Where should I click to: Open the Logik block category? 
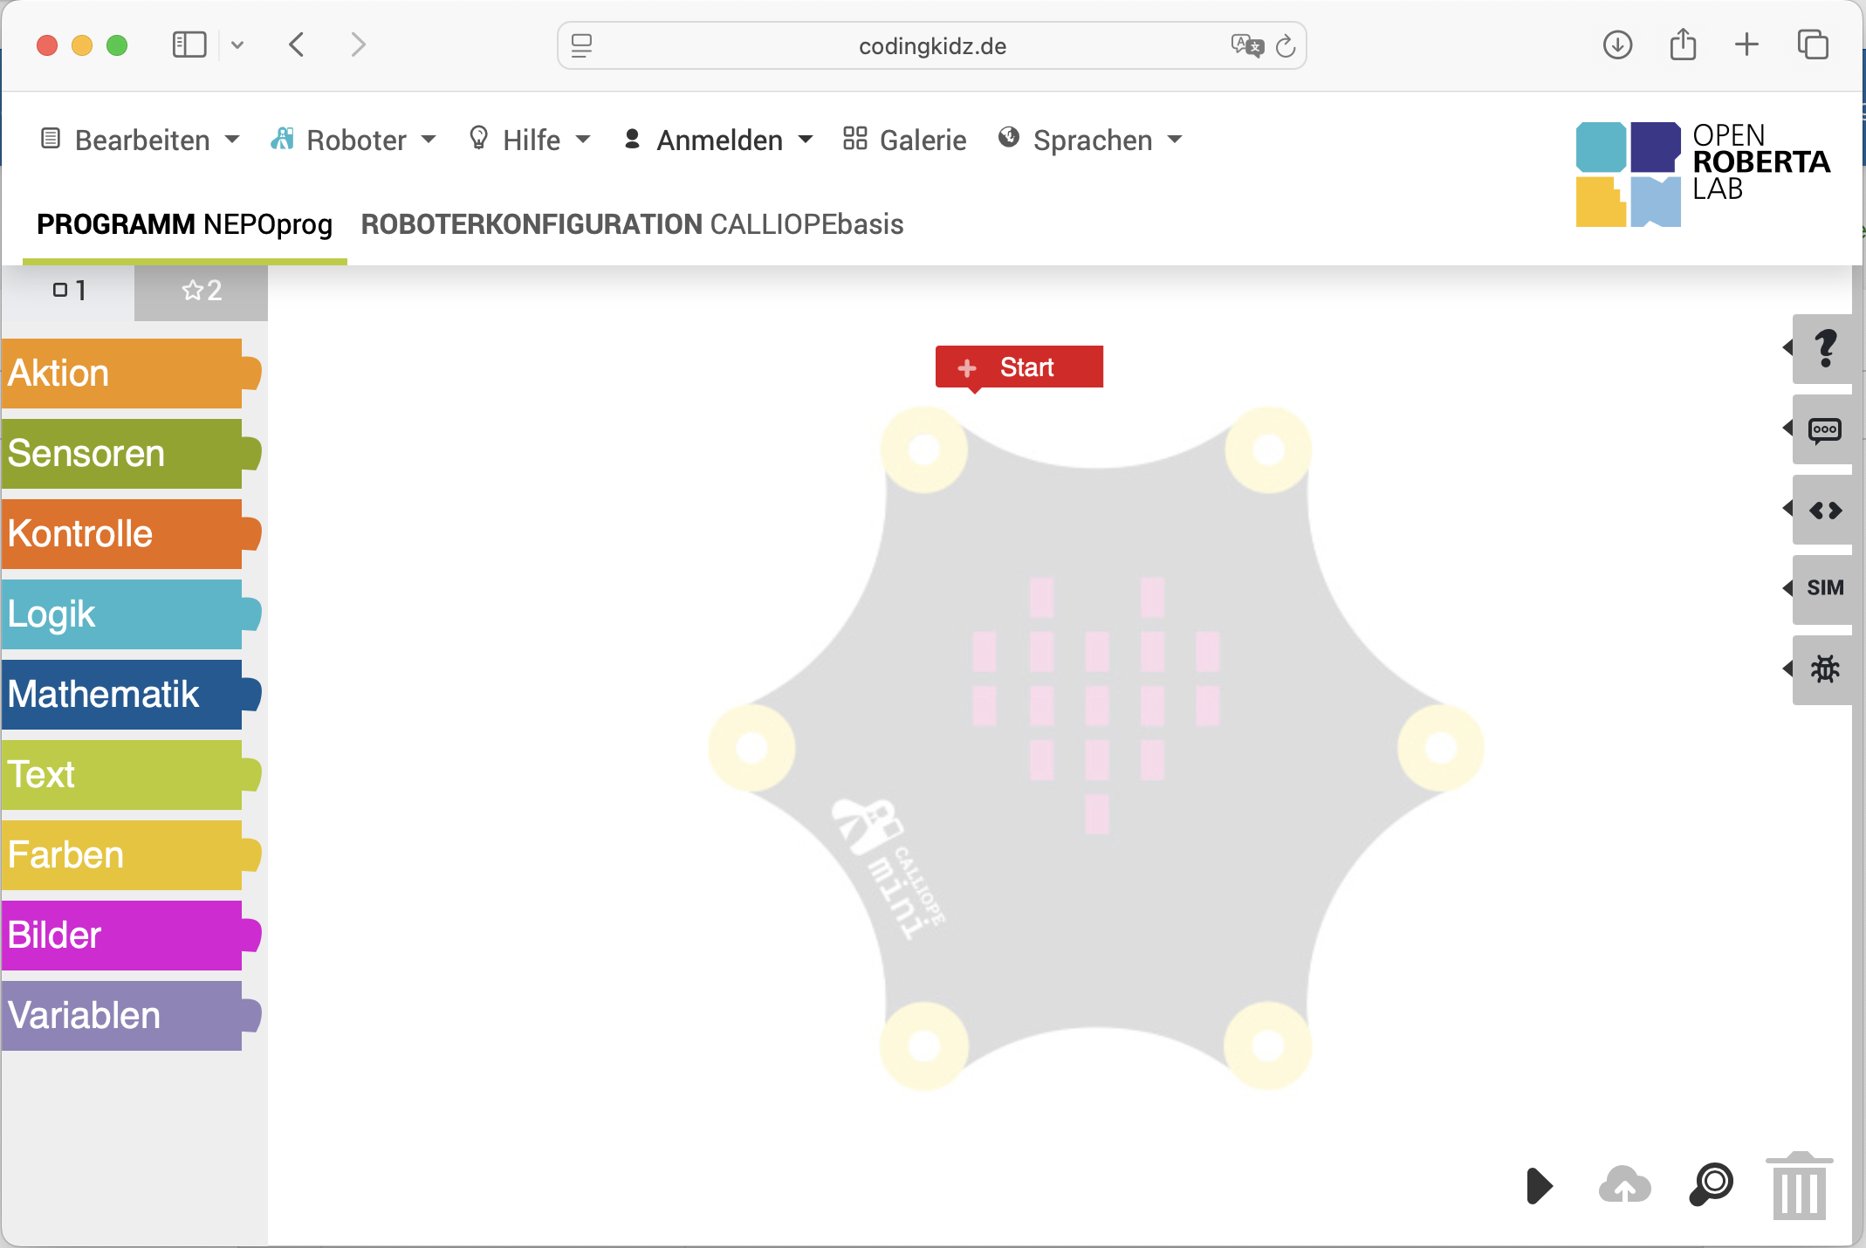click(x=131, y=614)
